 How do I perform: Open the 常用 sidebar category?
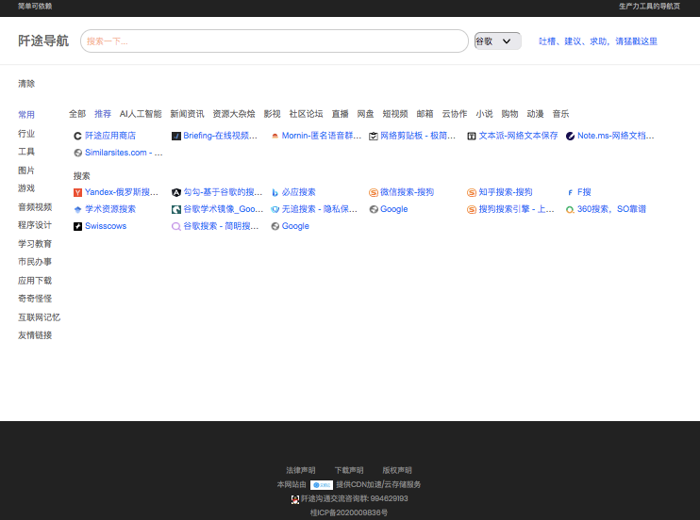coord(26,115)
